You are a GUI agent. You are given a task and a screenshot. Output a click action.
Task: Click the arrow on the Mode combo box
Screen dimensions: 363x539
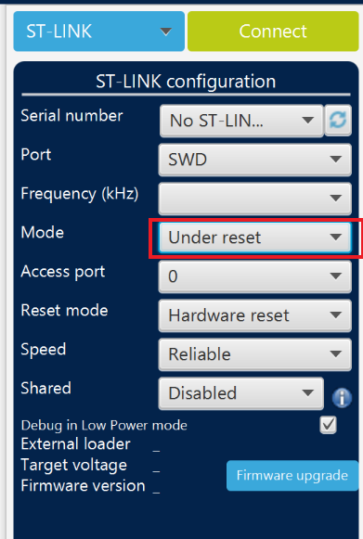click(x=335, y=237)
